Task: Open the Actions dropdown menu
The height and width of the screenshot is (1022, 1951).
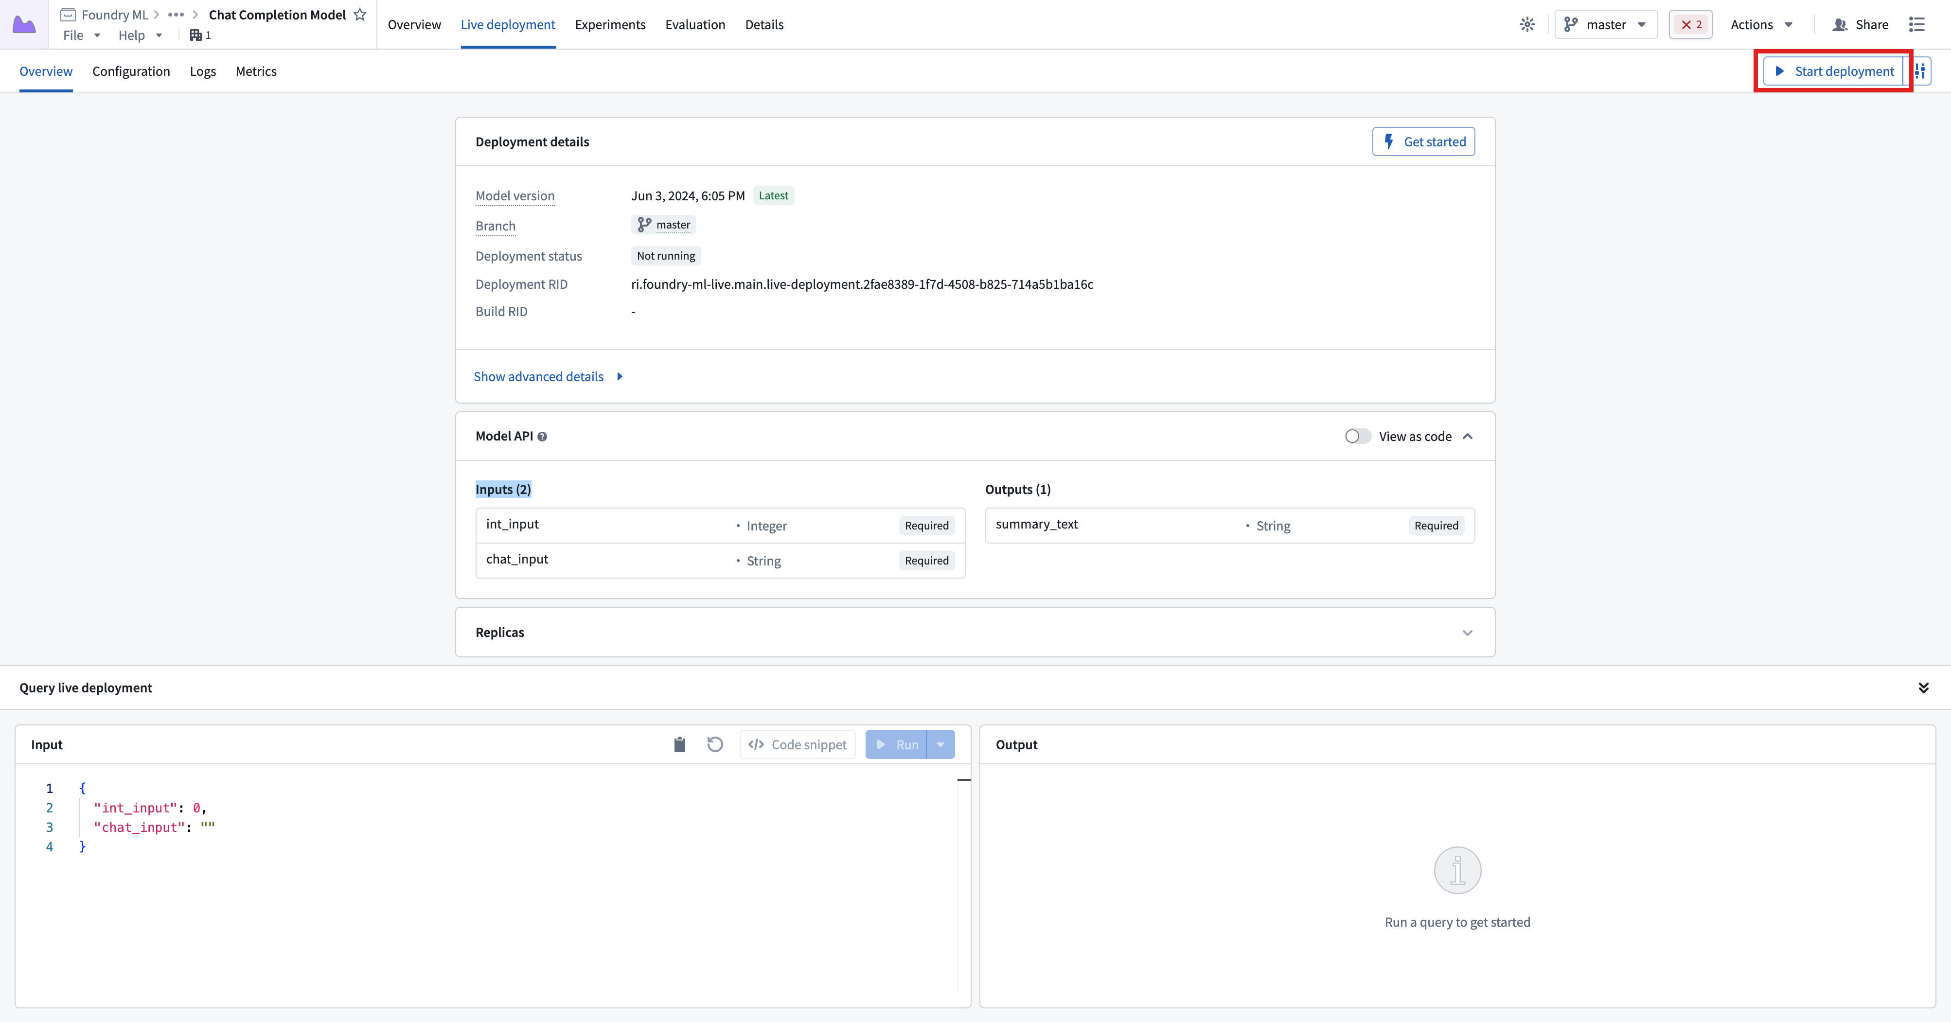Action: coord(1761,24)
